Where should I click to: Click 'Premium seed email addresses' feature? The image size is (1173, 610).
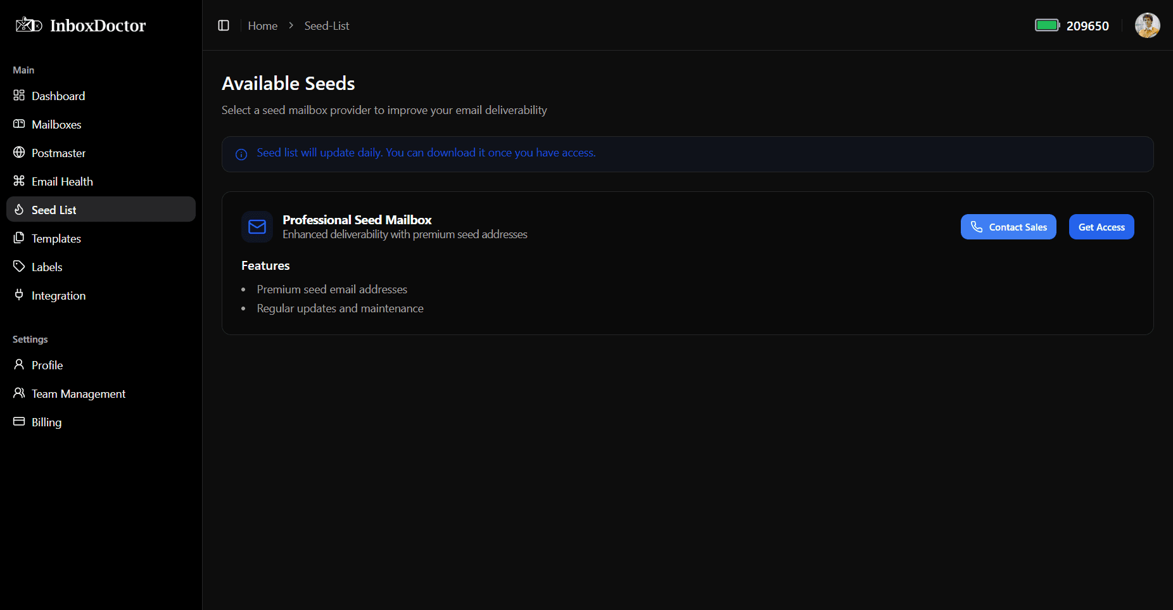(332, 289)
